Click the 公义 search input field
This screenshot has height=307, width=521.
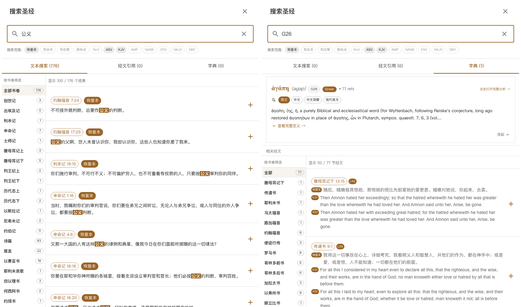click(130, 34)
